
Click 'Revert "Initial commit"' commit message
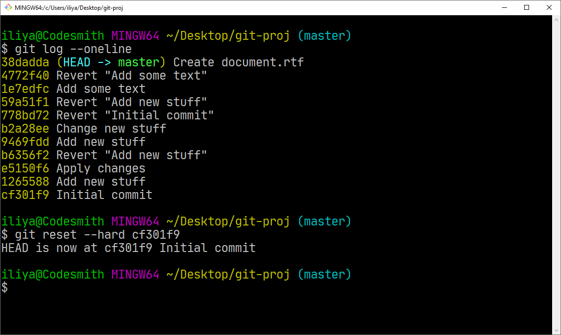click(135, 115)
